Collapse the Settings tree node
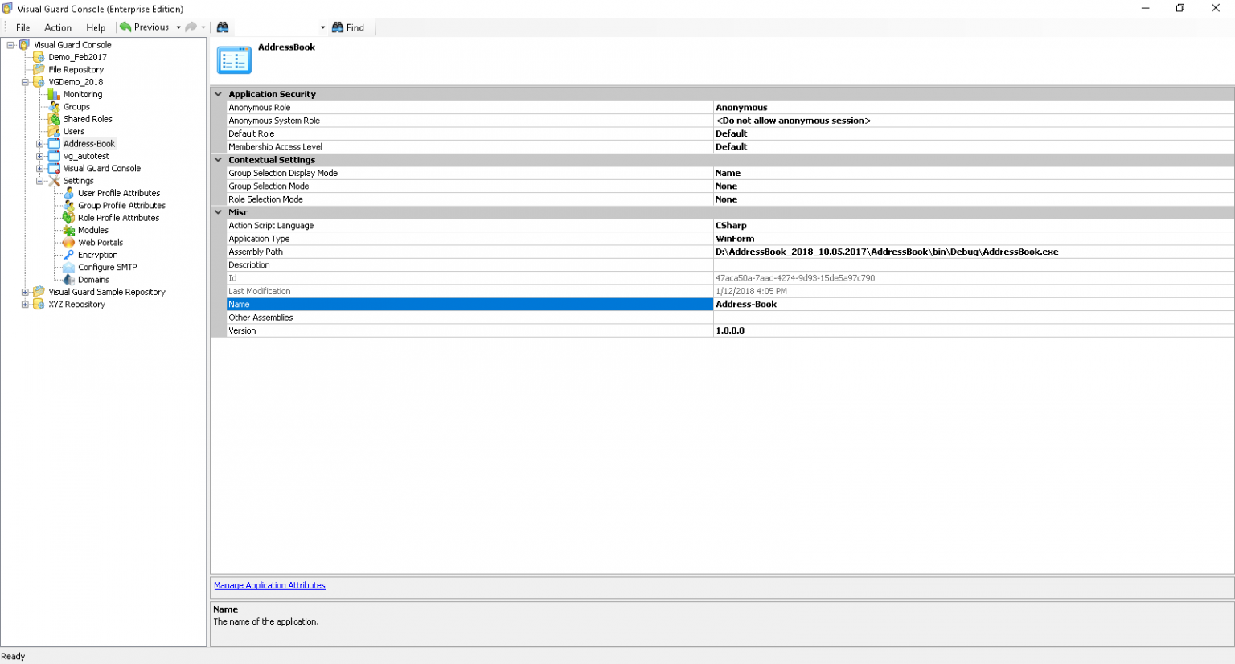The width and height of the screenshot is (1235, 664). coord(39,181)
